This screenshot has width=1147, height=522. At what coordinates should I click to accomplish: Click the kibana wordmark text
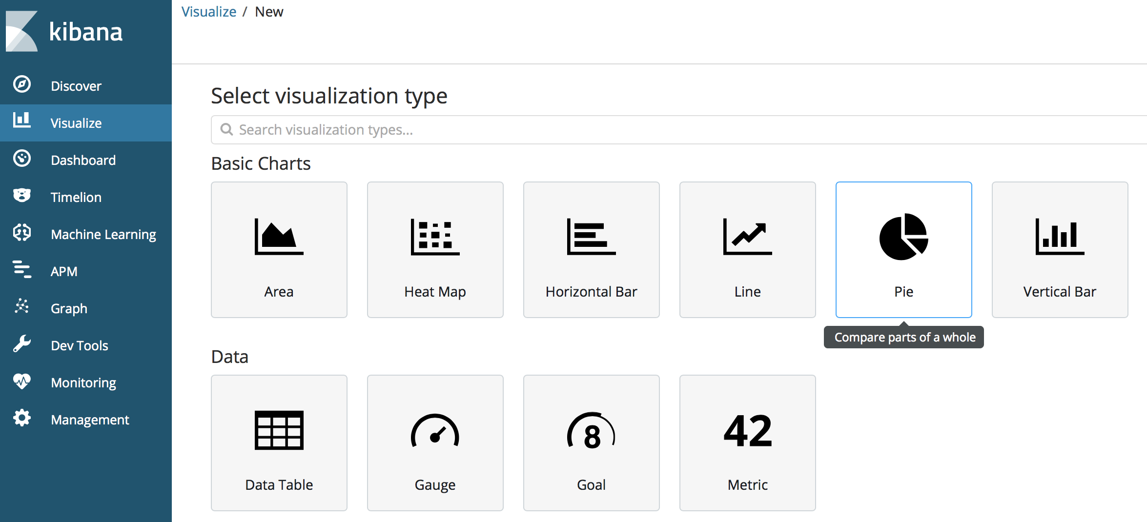tap(86, 32)
